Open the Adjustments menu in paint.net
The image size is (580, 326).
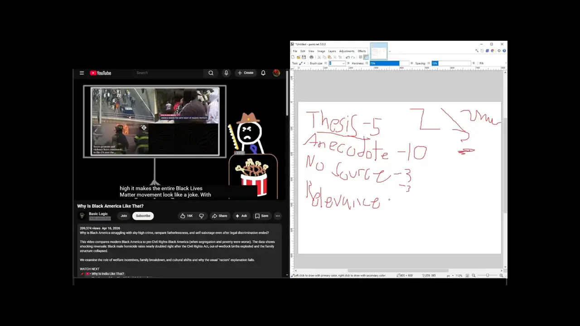click(347, 51)
